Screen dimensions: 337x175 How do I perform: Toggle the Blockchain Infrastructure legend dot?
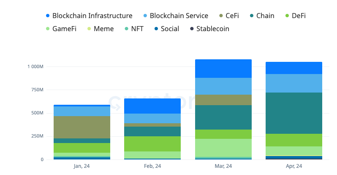48,16
